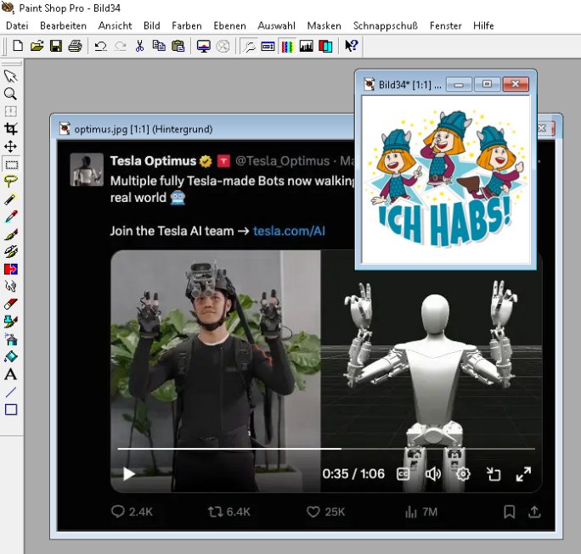Viewport: 581px width, 554px height.
Task: Start full screen preview with the monitor icon
Action: (203, 47)
